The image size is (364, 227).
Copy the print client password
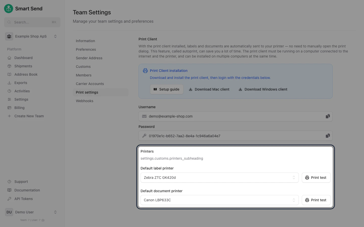tap(328, 136)
